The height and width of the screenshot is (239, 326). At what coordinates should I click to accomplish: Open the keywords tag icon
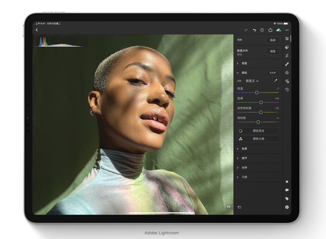click(287, 199)
